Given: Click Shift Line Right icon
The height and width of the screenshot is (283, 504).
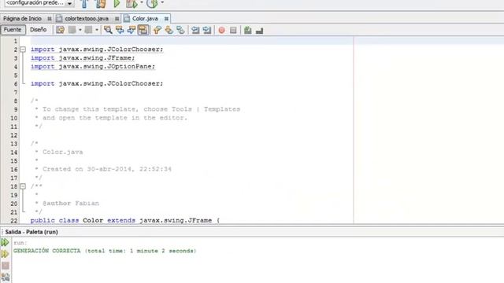Looking at the screenshot, I should click(x=207, y=30).
